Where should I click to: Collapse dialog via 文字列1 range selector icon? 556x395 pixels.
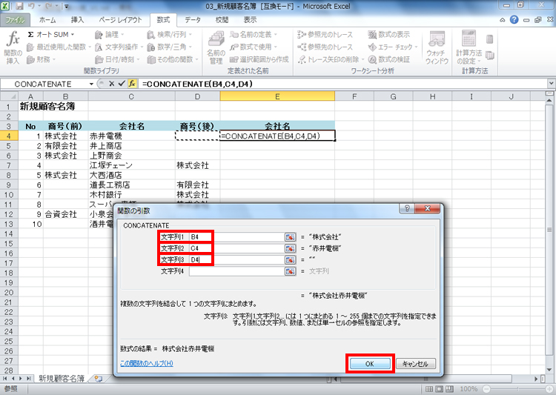point(290,237)
